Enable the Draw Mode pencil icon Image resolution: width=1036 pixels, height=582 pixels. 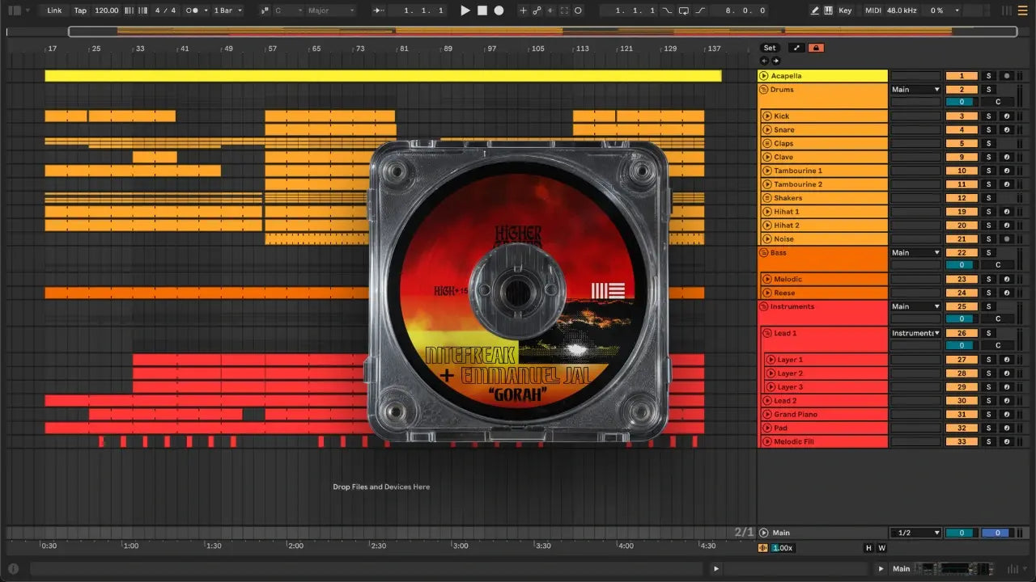point(814,11)
